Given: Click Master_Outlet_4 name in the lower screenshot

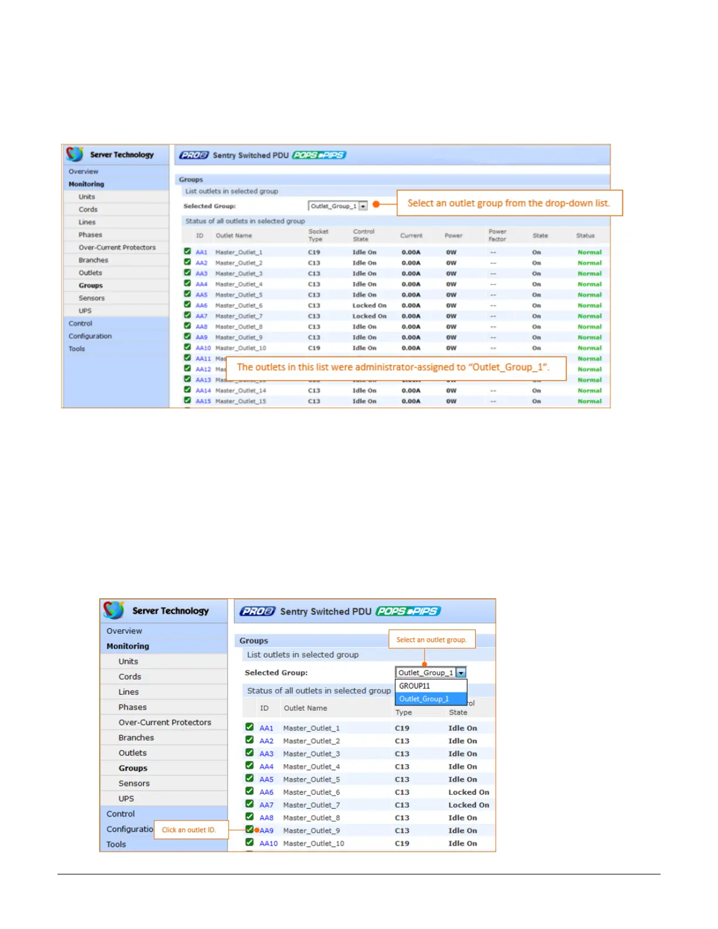Looking at the screenshot, I should [311, 767].
